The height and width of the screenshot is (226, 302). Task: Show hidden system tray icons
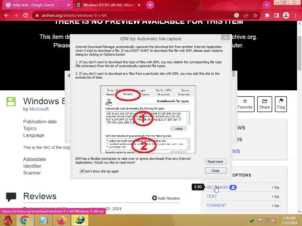click(x=244, y=220)
